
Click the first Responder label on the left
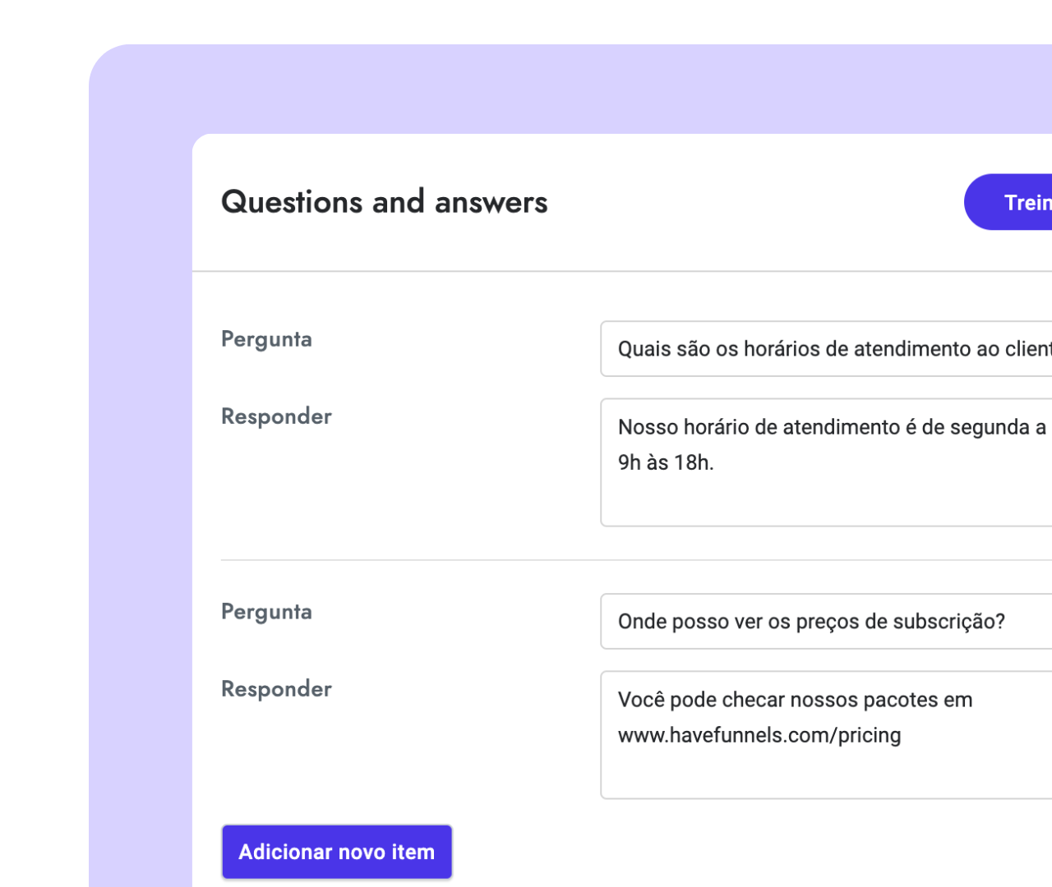click(276, 416)
